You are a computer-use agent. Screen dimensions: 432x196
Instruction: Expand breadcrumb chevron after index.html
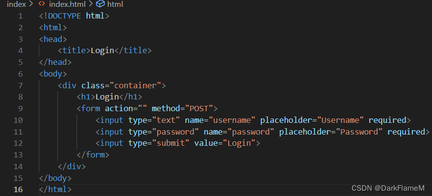(91, 4)
